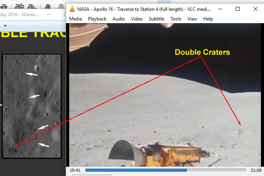
Task: Maximize the VLC media player window
Action: (x=238, y=9)
